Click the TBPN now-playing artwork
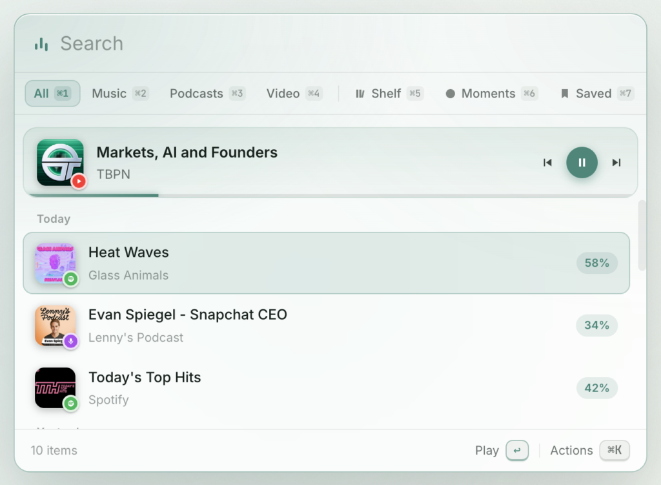 pos(60,162)
